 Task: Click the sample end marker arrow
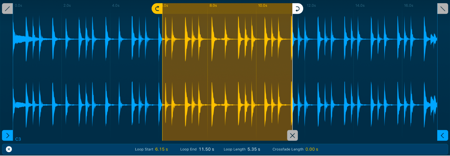pos(443,136)
